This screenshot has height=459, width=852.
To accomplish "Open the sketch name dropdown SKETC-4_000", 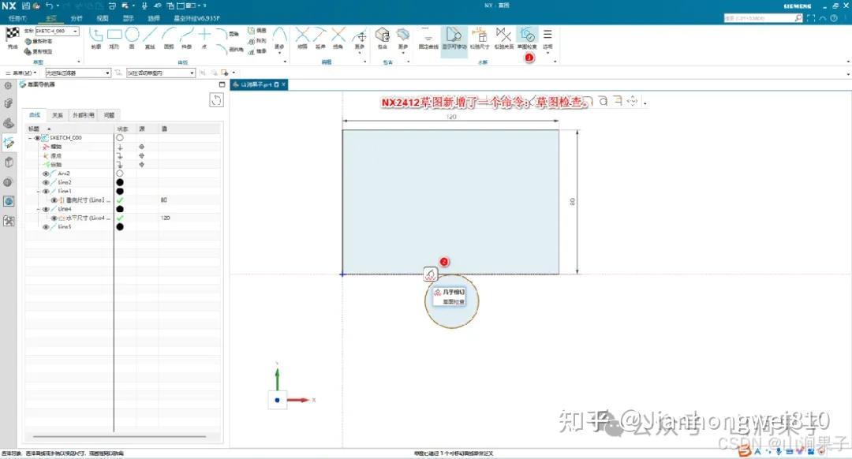I will (75, 31).
